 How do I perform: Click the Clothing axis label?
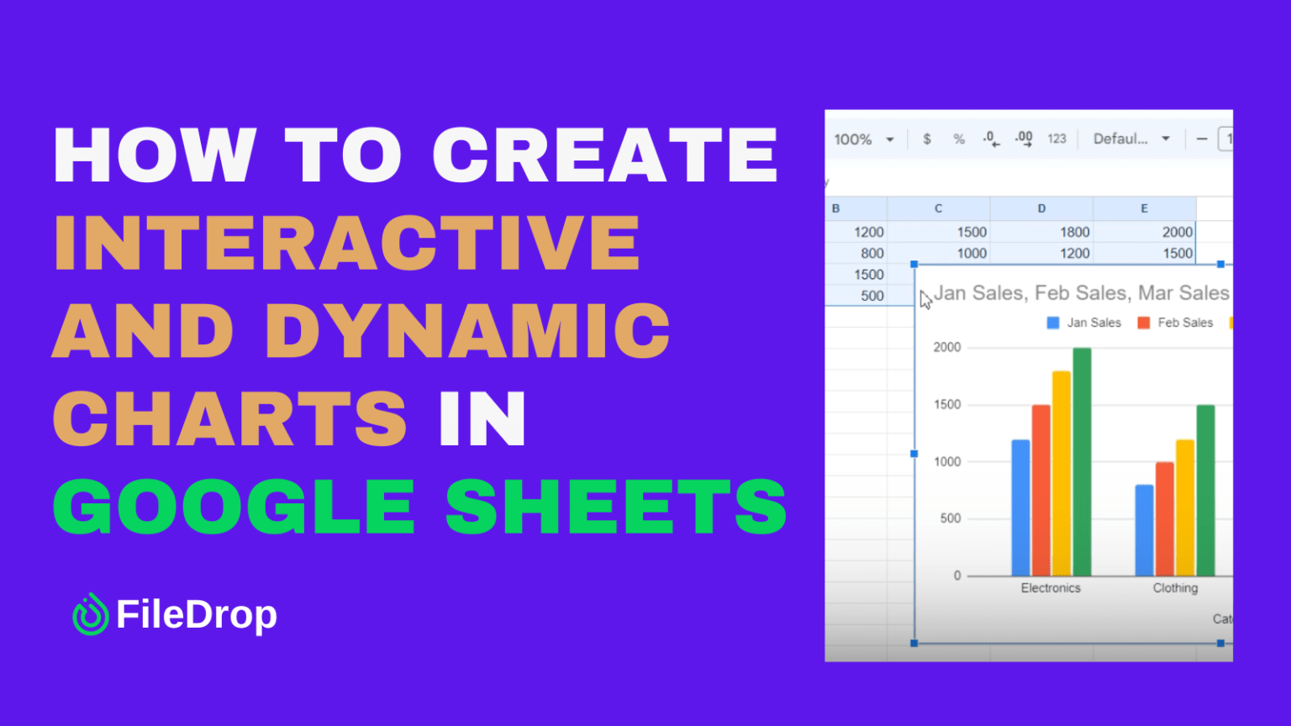pyautogui.click(x=1175, y=588)
